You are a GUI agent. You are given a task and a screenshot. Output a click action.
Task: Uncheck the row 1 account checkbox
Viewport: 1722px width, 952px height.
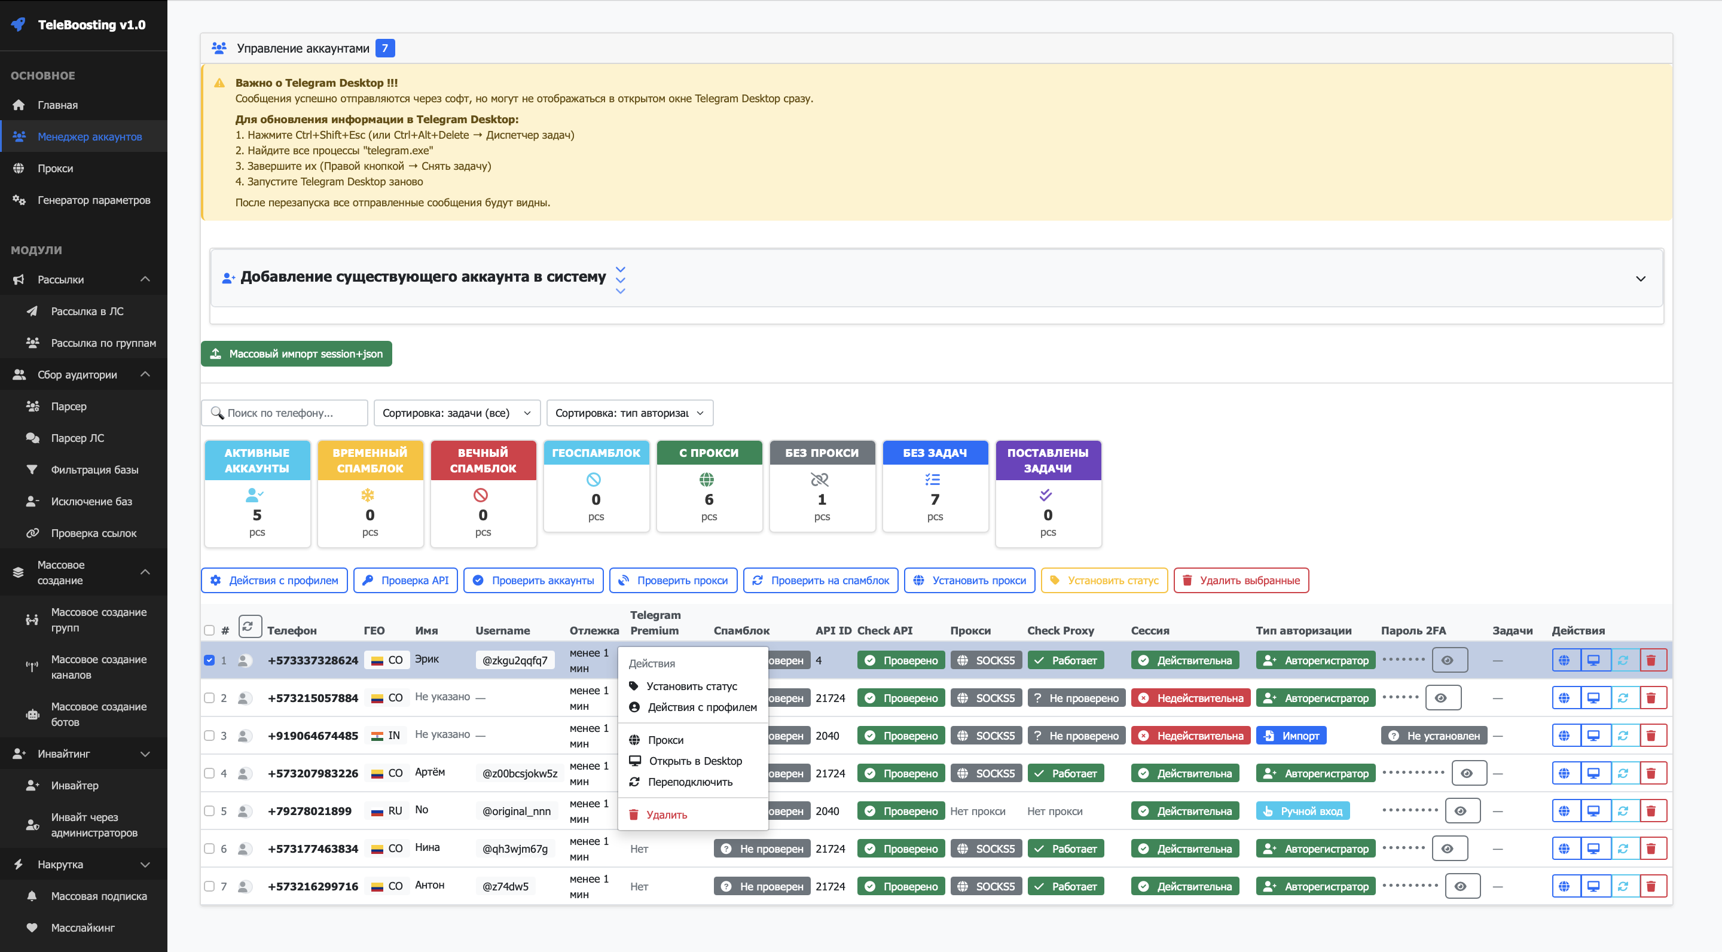(209, 660)
